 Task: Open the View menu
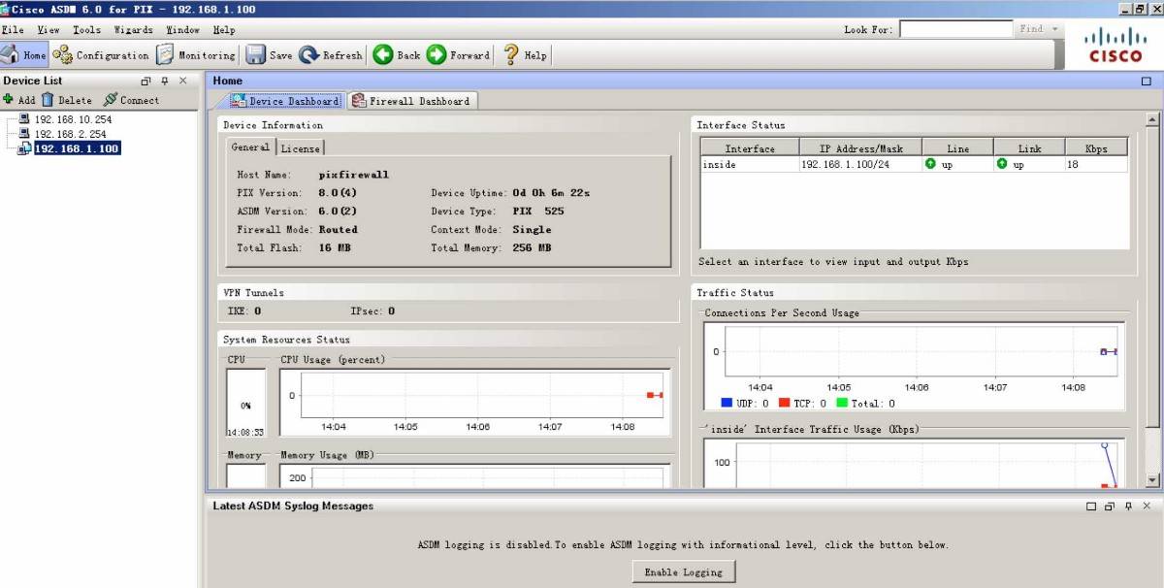click(48, 30)
